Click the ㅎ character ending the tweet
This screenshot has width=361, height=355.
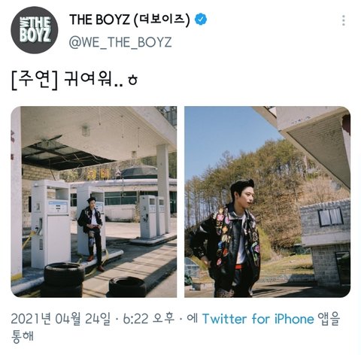[133, 80]
